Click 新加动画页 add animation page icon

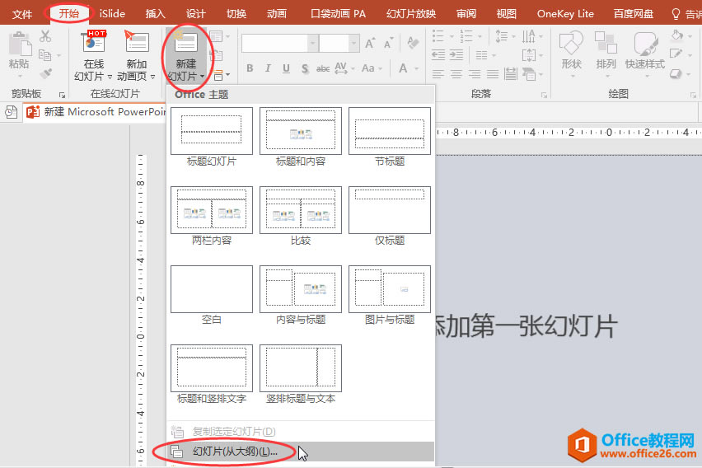coord(137,42)
